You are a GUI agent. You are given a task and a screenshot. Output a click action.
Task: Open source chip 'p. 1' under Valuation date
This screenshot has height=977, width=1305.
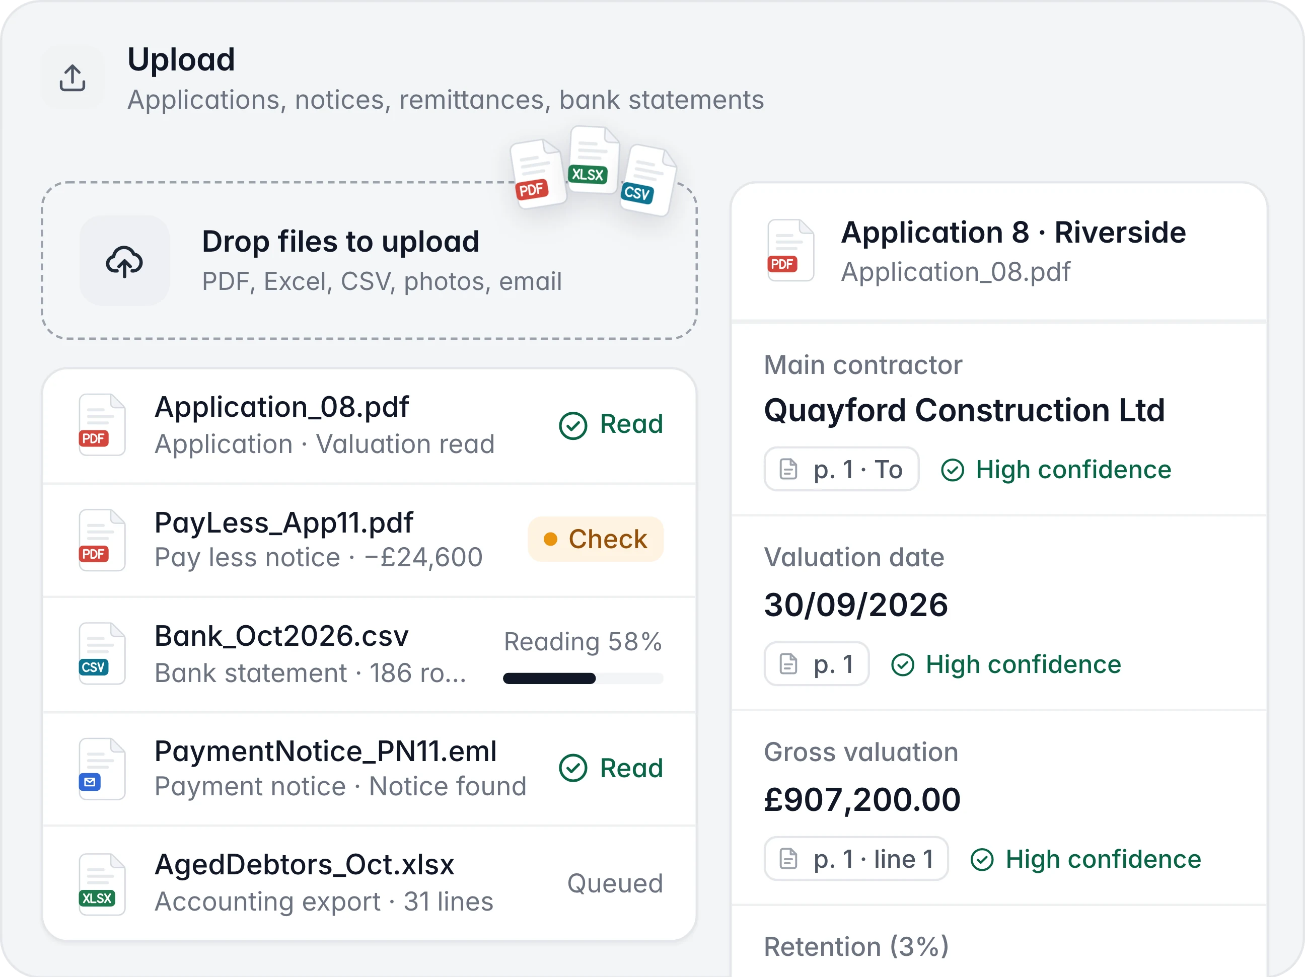(x=817, y=664)
